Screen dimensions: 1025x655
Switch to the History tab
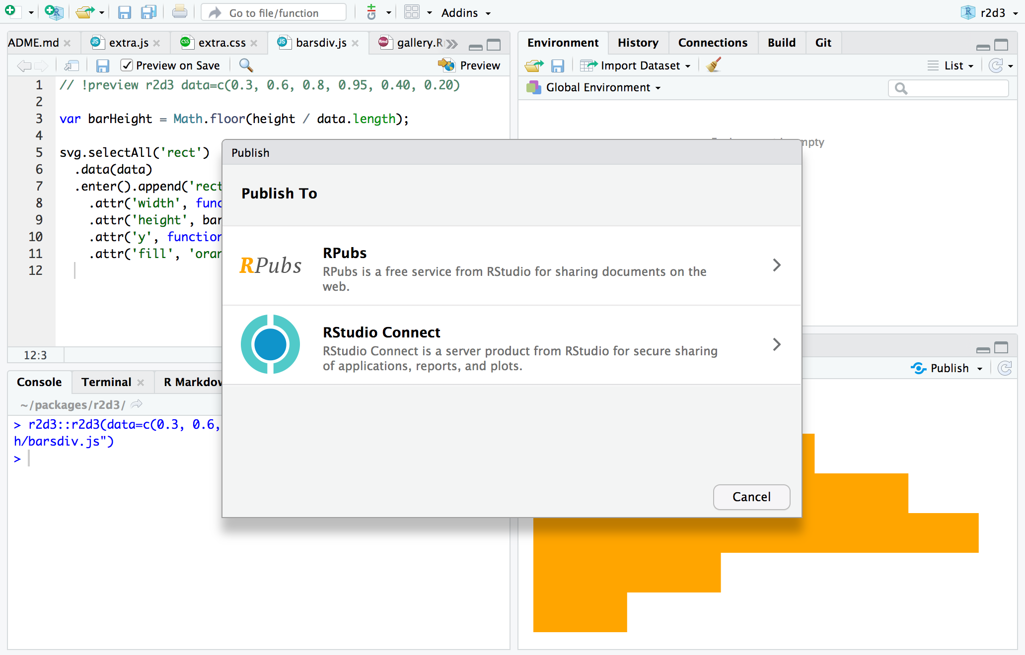coord(638,43)
